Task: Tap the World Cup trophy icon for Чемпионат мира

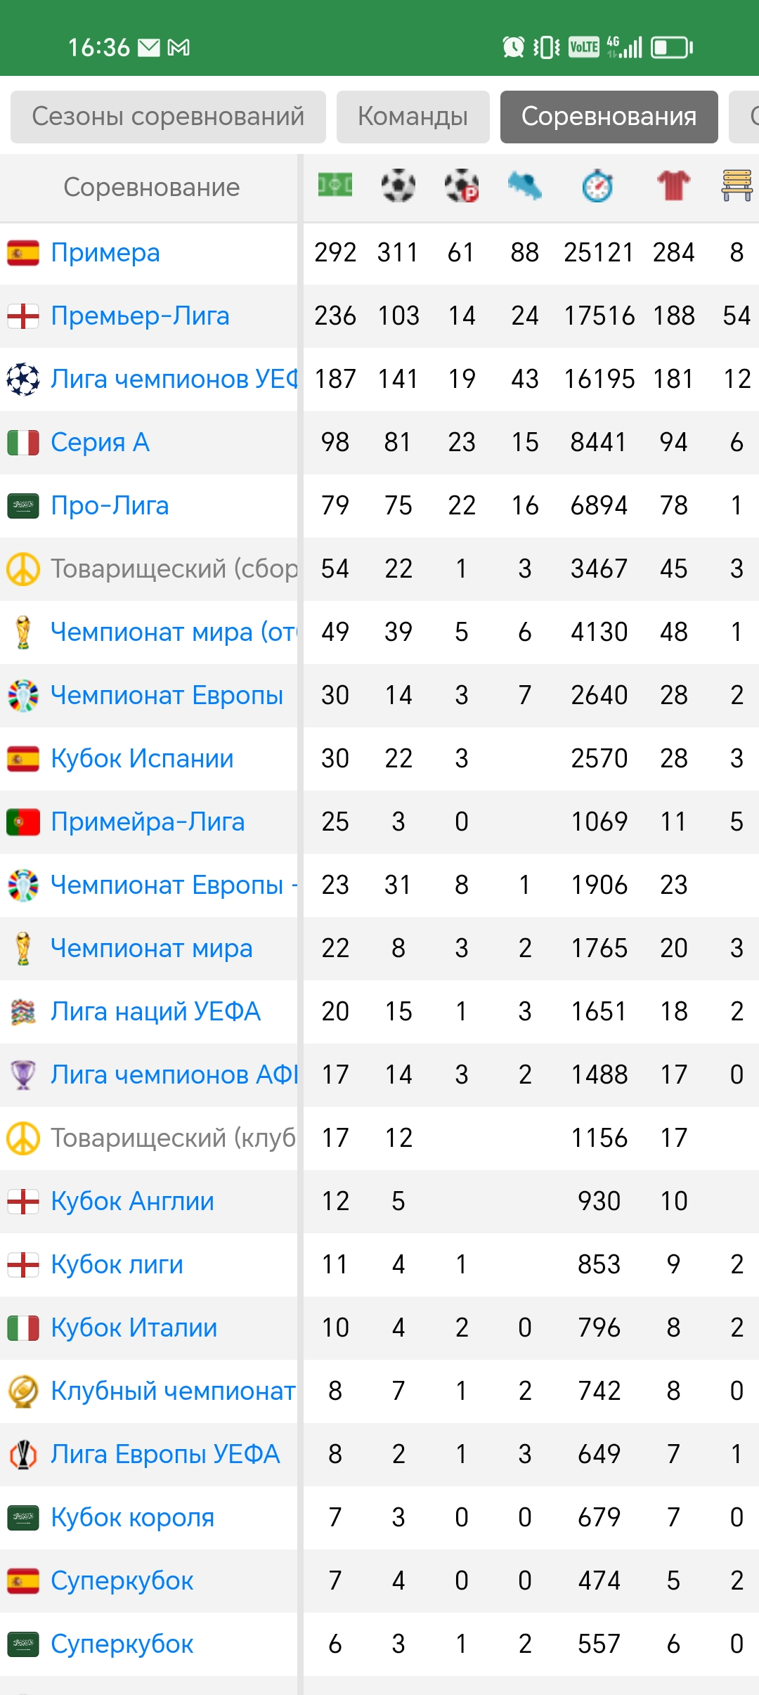Action: coord(23,948)
